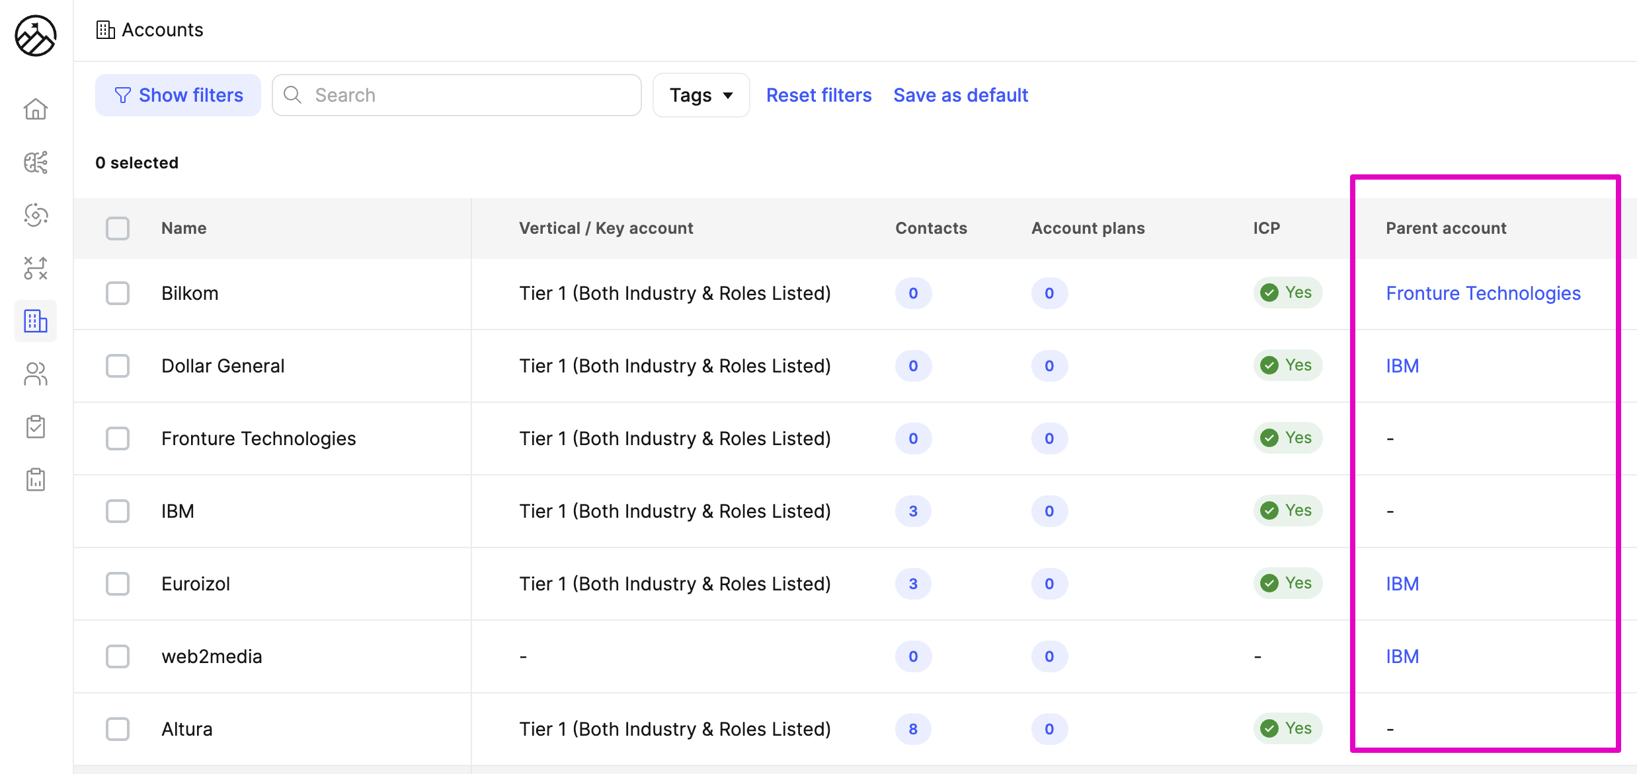The image size is (1637, 774).
Task: Click the strategy arrows icon in sidebar
Action: click(x=36, y=268)
